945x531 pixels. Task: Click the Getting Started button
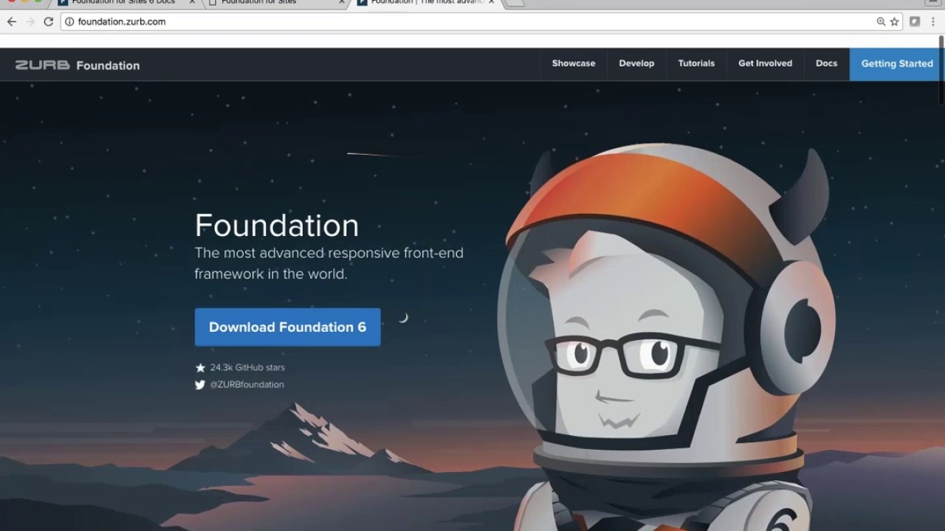click(x=897, y=64)
